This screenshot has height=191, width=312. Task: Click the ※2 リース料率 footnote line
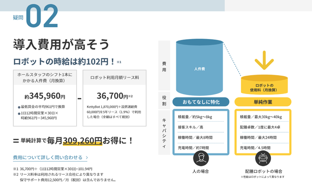[58, 174]
